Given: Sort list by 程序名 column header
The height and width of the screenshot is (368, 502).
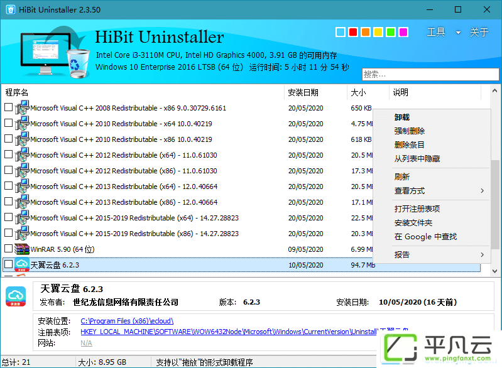Looking at the screenshot, I should click(x=143, y=92).
